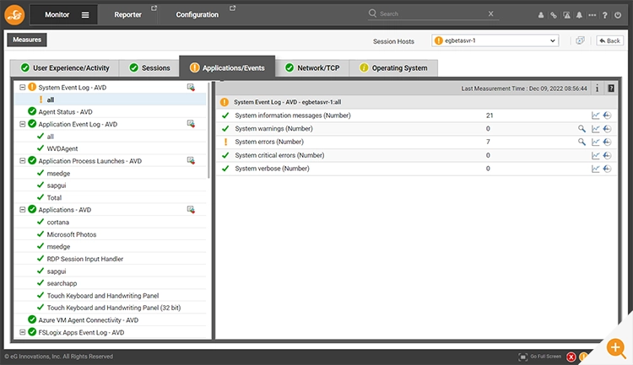Collapse Applications - AVD node
The width and height of the screenshot is (633, 365).
point(23,209)
